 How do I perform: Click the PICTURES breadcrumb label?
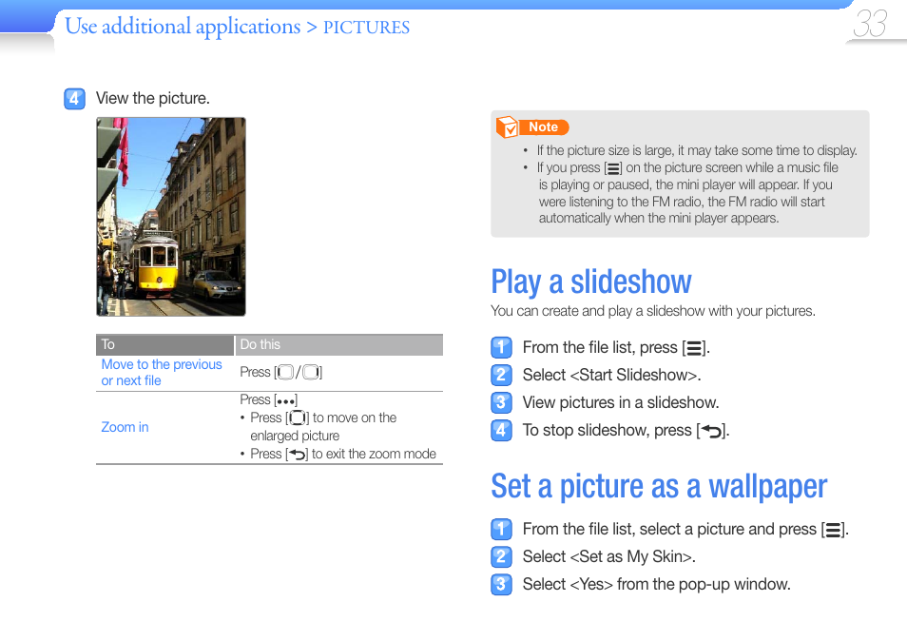[x=366, y=28]
